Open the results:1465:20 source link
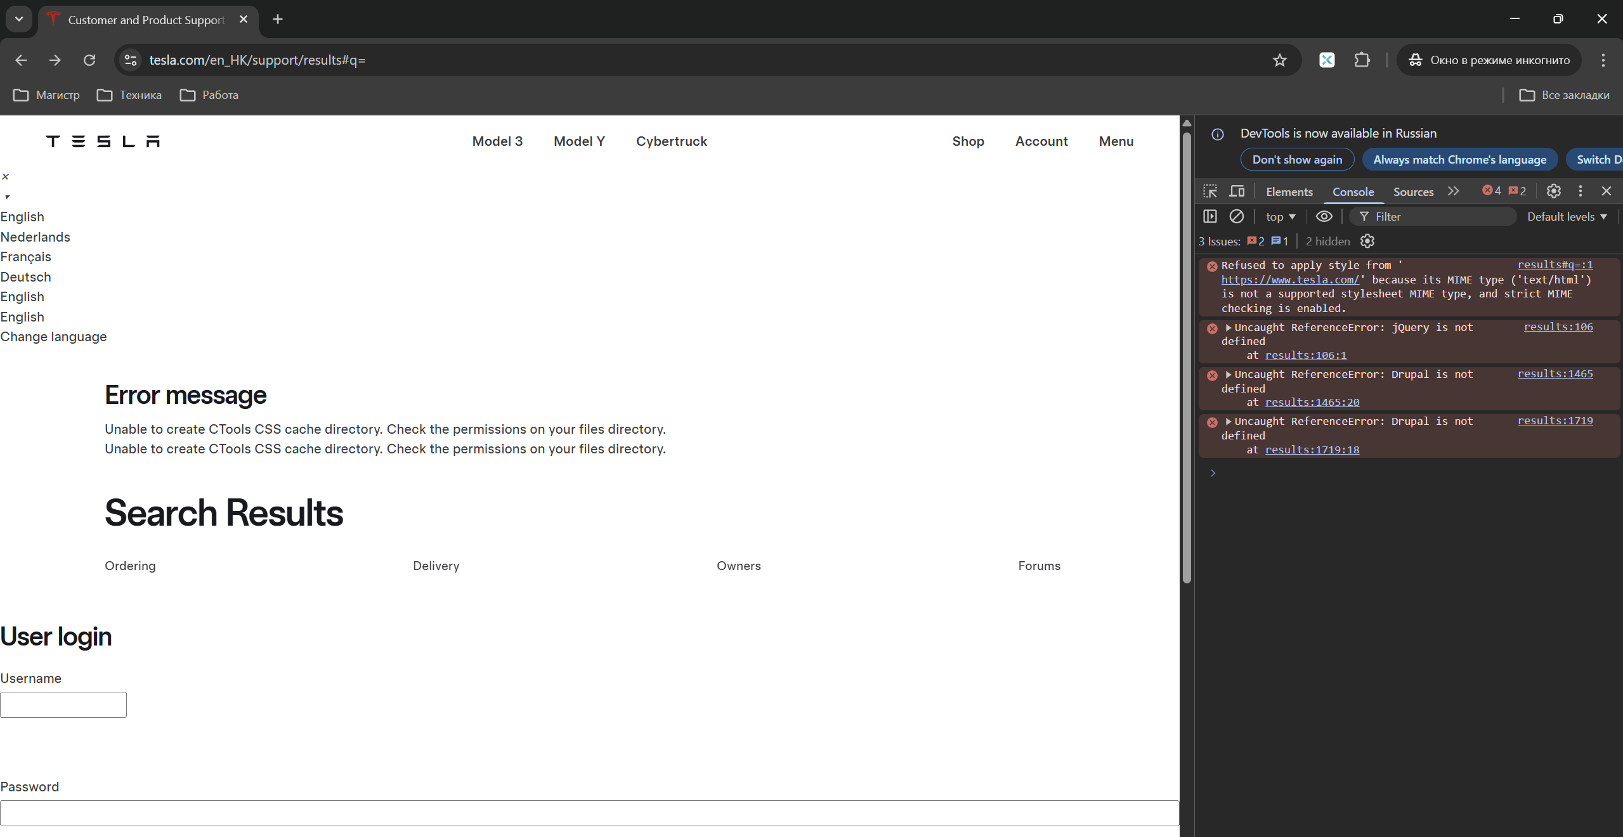 tap(1312, 402)
